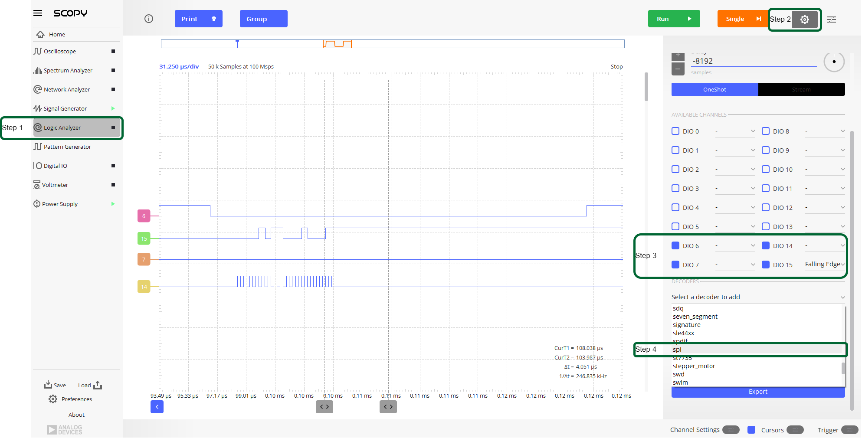
Task: Disable the DIO 7 channel checkbox
Action: pyautogui.click(x=675, y=265)
